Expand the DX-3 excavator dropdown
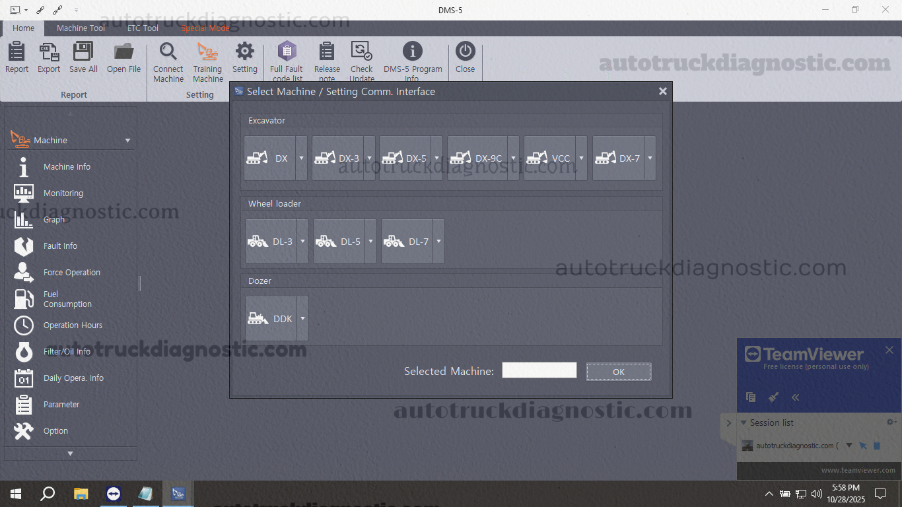This screenshot has width=902, height=507. pyautogui.click(x=369, y=158)
